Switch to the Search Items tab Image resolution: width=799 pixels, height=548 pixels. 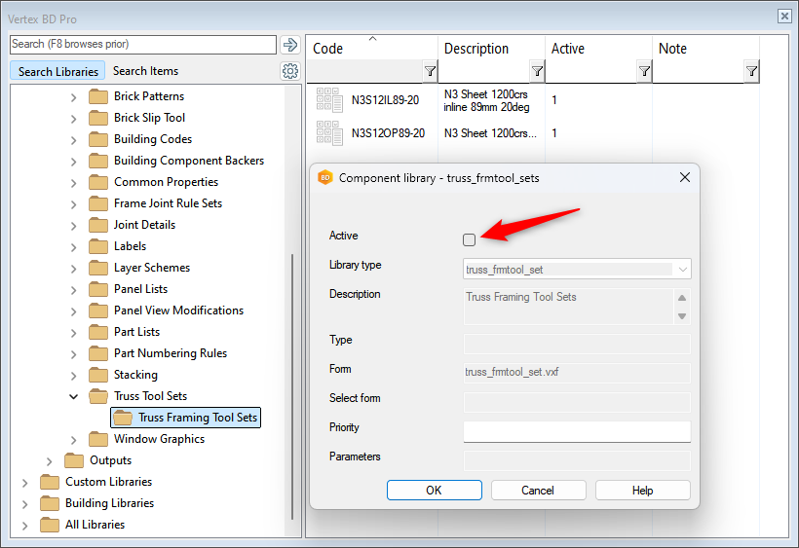(x=145, y=71)
